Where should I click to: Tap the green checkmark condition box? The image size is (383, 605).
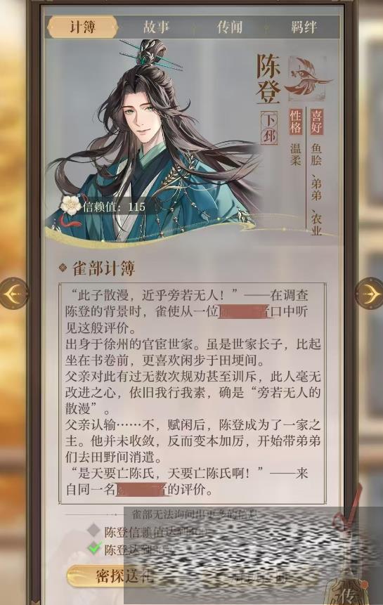(94, 548)
